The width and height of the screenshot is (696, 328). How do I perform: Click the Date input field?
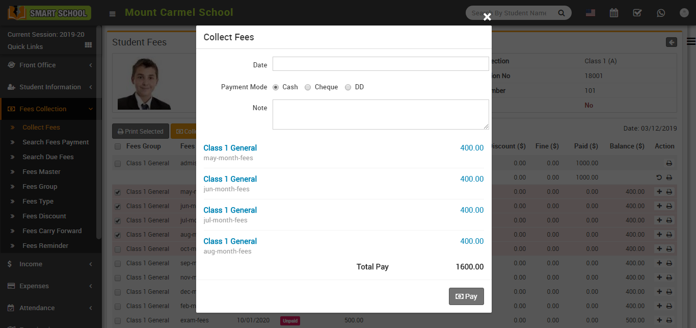point(381,64)
